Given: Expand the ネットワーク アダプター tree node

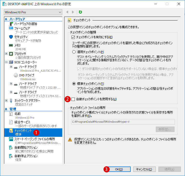Looking at the screenshot, I should click(x=6, y=100).
